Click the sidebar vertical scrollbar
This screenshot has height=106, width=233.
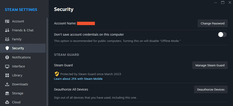coord(47,62)
